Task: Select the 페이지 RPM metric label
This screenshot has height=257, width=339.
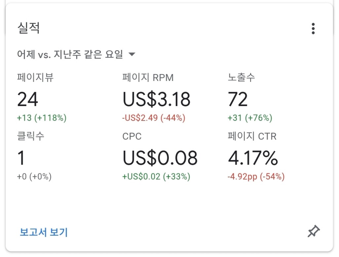Action: coord(148,77)
